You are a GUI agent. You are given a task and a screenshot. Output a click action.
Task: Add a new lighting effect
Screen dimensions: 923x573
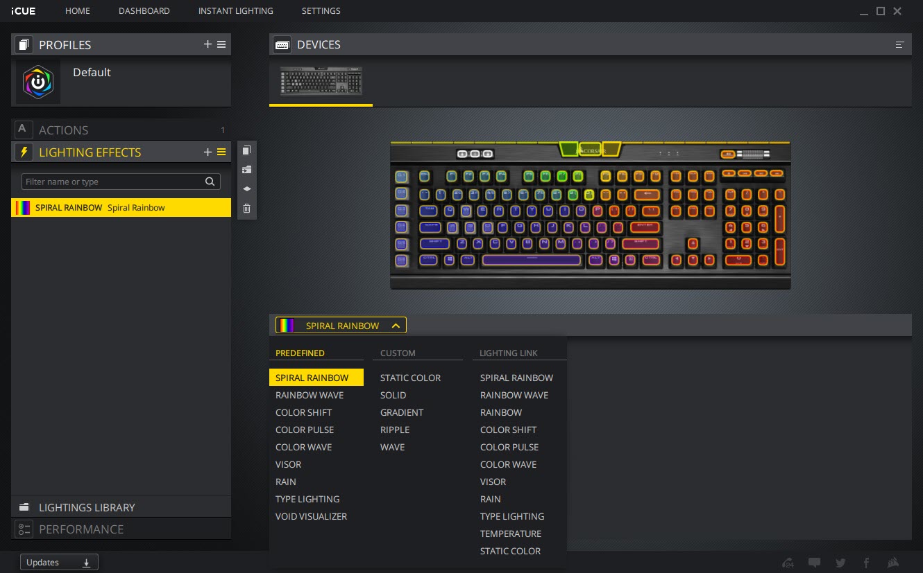[208, 152]
